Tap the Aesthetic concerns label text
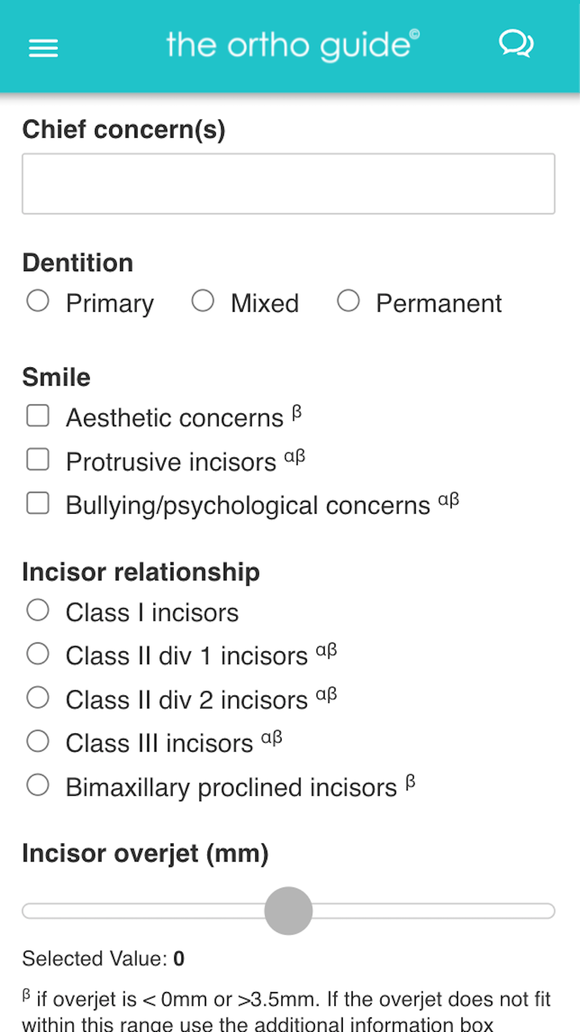The height and width of the screenshot is (1032, 580). pos(174,418)
